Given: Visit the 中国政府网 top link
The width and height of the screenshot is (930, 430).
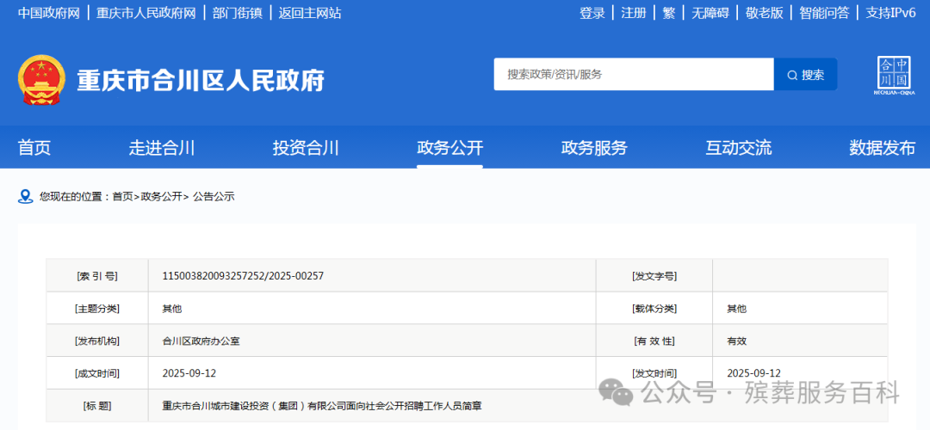Looking at the screenshot, I should 49,13.
